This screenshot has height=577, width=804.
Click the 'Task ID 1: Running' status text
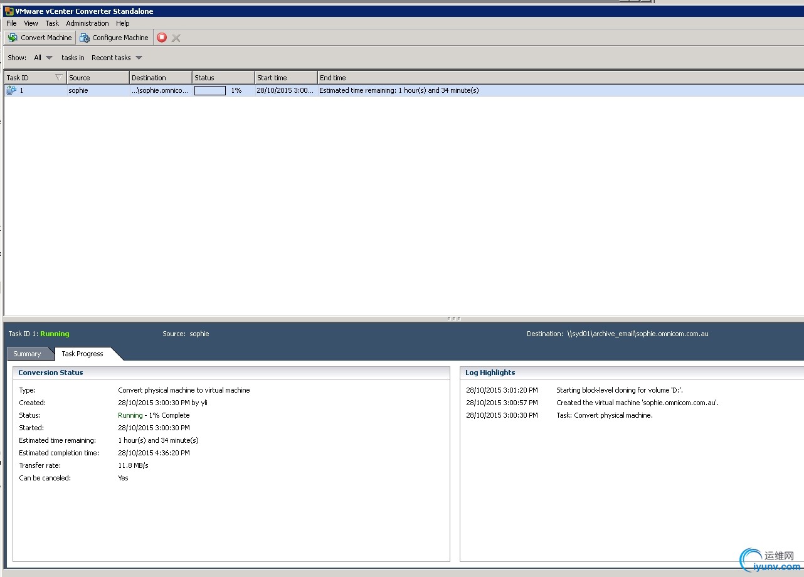(39, 334)
